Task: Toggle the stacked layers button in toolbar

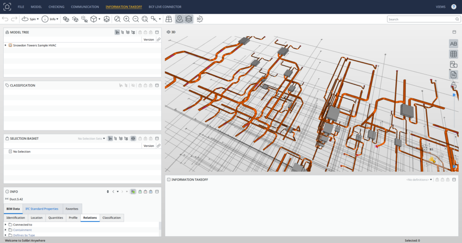Action: click(189, 19)
